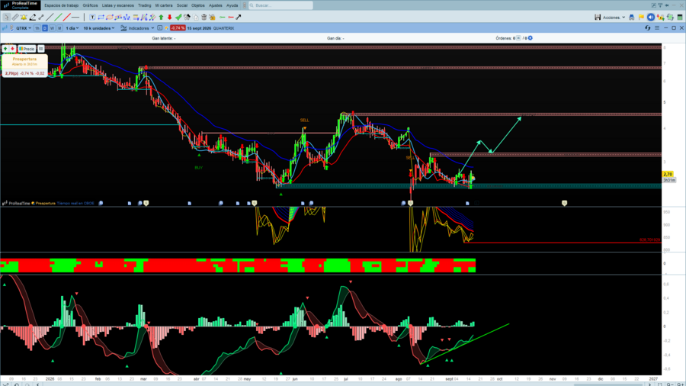Viewport: 686px width, 386px height.
Task: Add a red down arrow marker
Action: pyautogui.click(x=169, y=17)
